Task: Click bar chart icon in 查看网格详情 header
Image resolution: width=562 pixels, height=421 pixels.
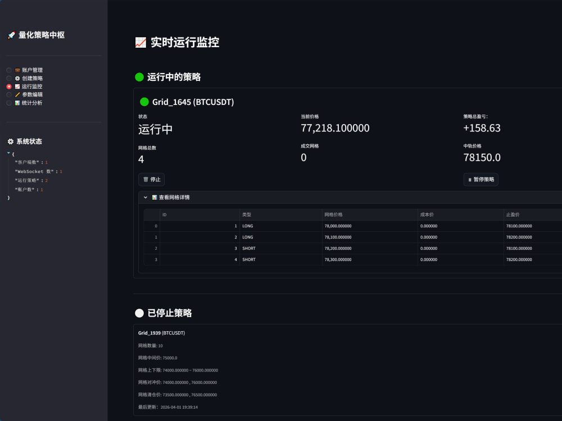Action: click(x=155, y=198)
